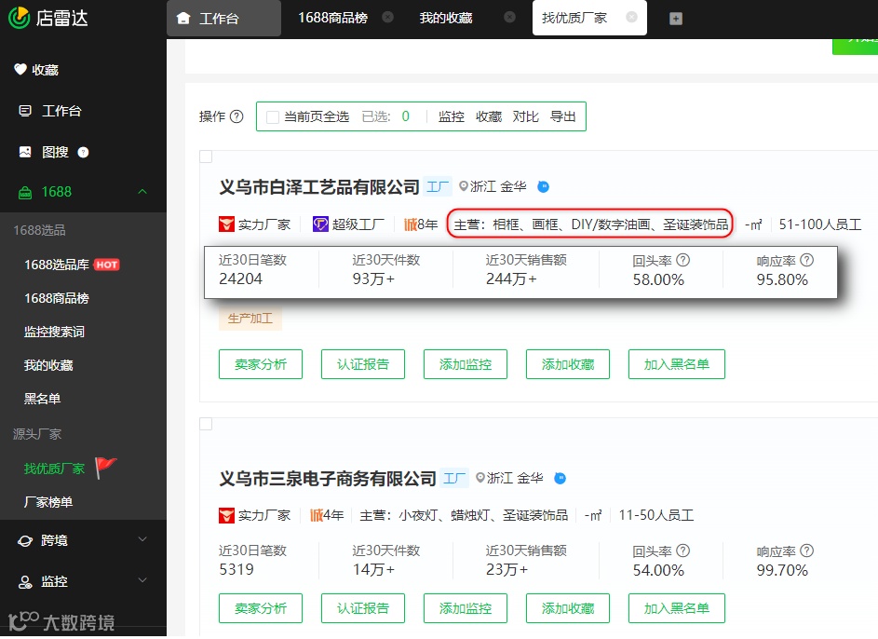Switch to the 1688商品榜 tab
This screenshot has width=878, height=639.
332,18
